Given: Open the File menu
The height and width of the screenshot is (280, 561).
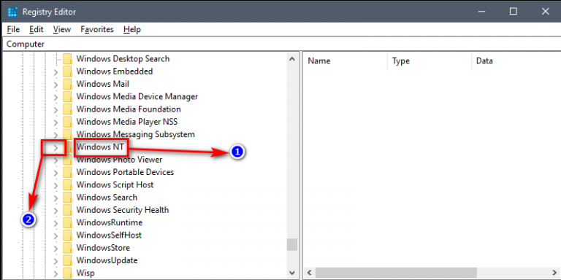Looking at the screenshot, I should point(13,29).
